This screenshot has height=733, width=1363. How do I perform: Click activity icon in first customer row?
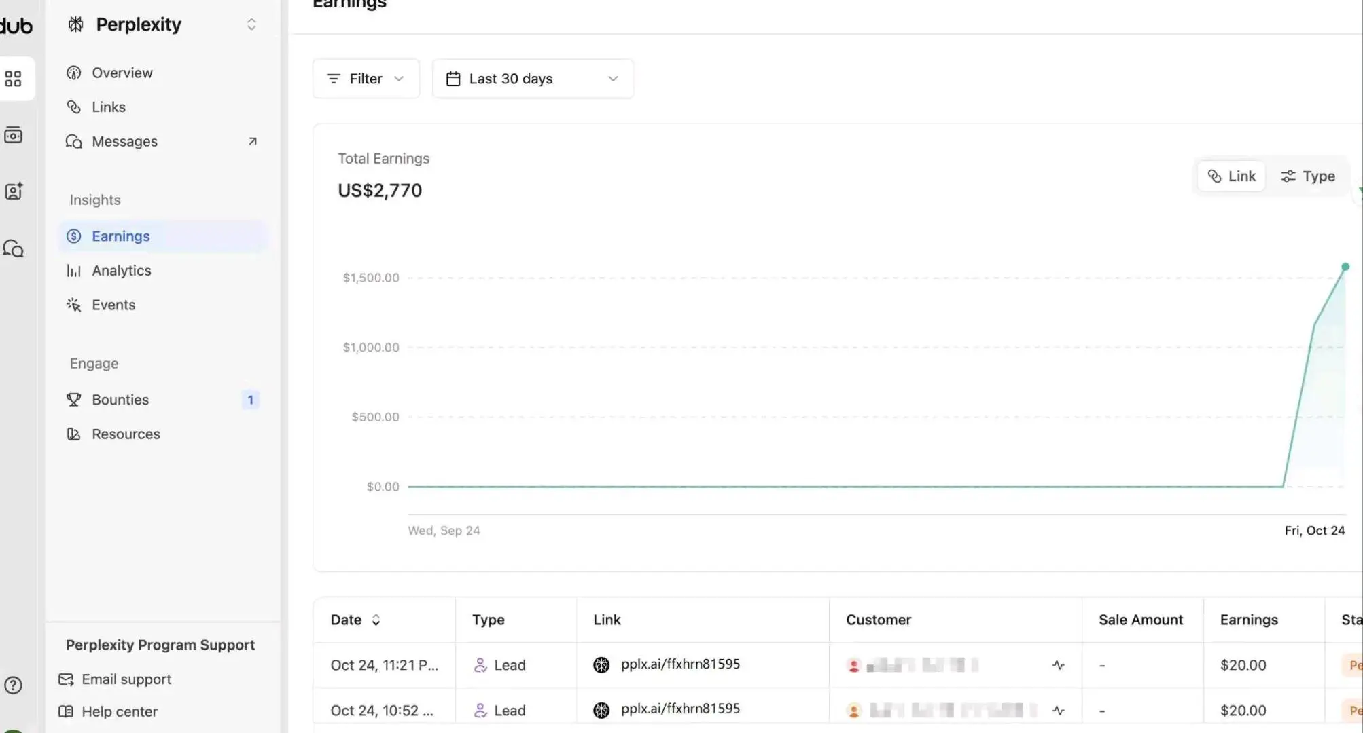(x=1058, y=665)
